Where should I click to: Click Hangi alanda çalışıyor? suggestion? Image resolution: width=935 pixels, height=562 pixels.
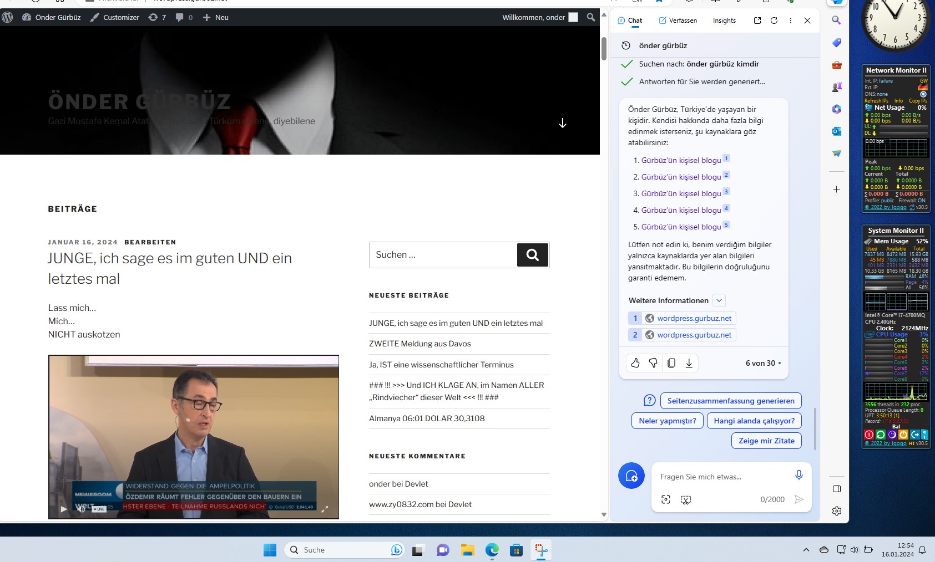pos(754,421)
